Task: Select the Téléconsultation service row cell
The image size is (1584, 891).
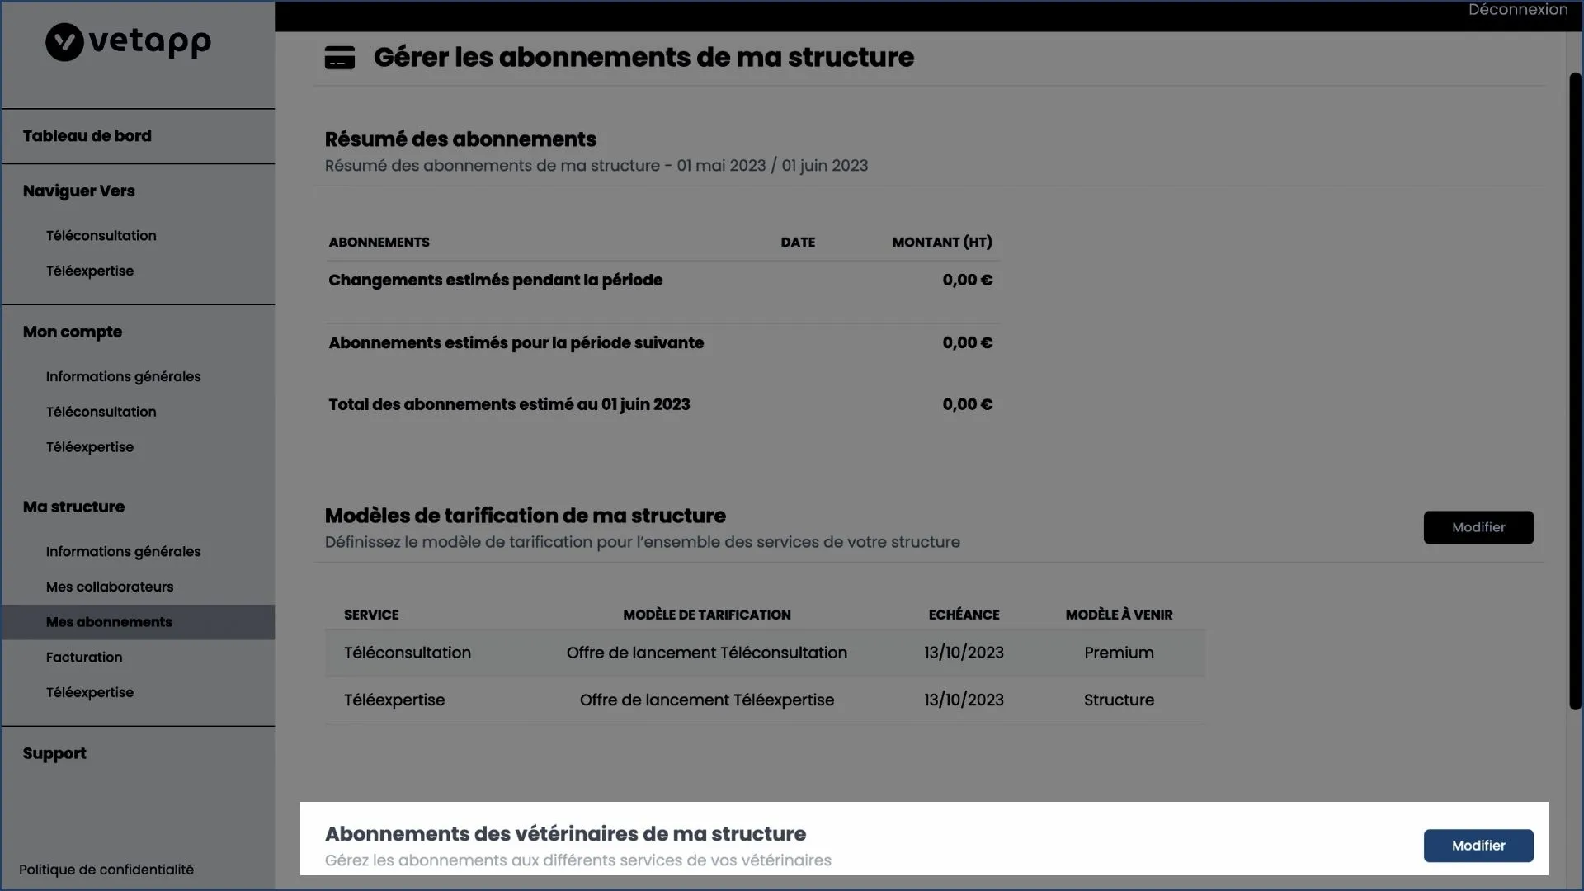Action: (408, 653)
